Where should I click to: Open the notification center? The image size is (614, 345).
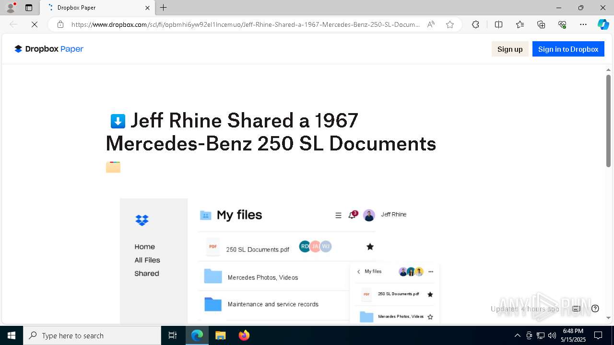598,335
